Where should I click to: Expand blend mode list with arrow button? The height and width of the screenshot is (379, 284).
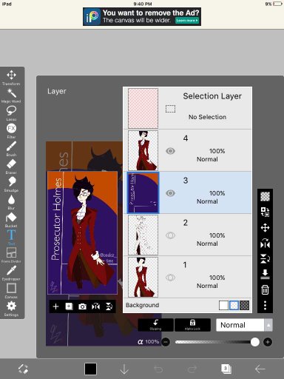tap(268, 325)
